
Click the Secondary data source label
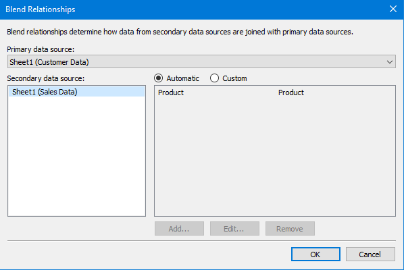(x=46, y=78)
